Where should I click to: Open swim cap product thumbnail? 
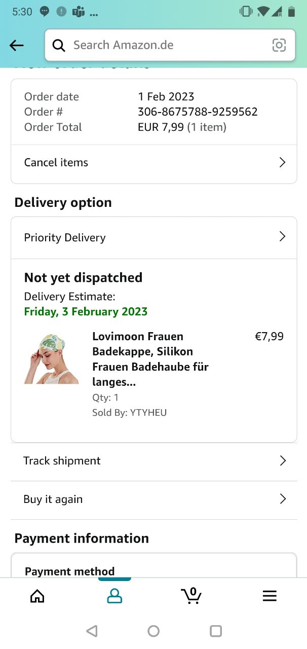pos(52,359)
